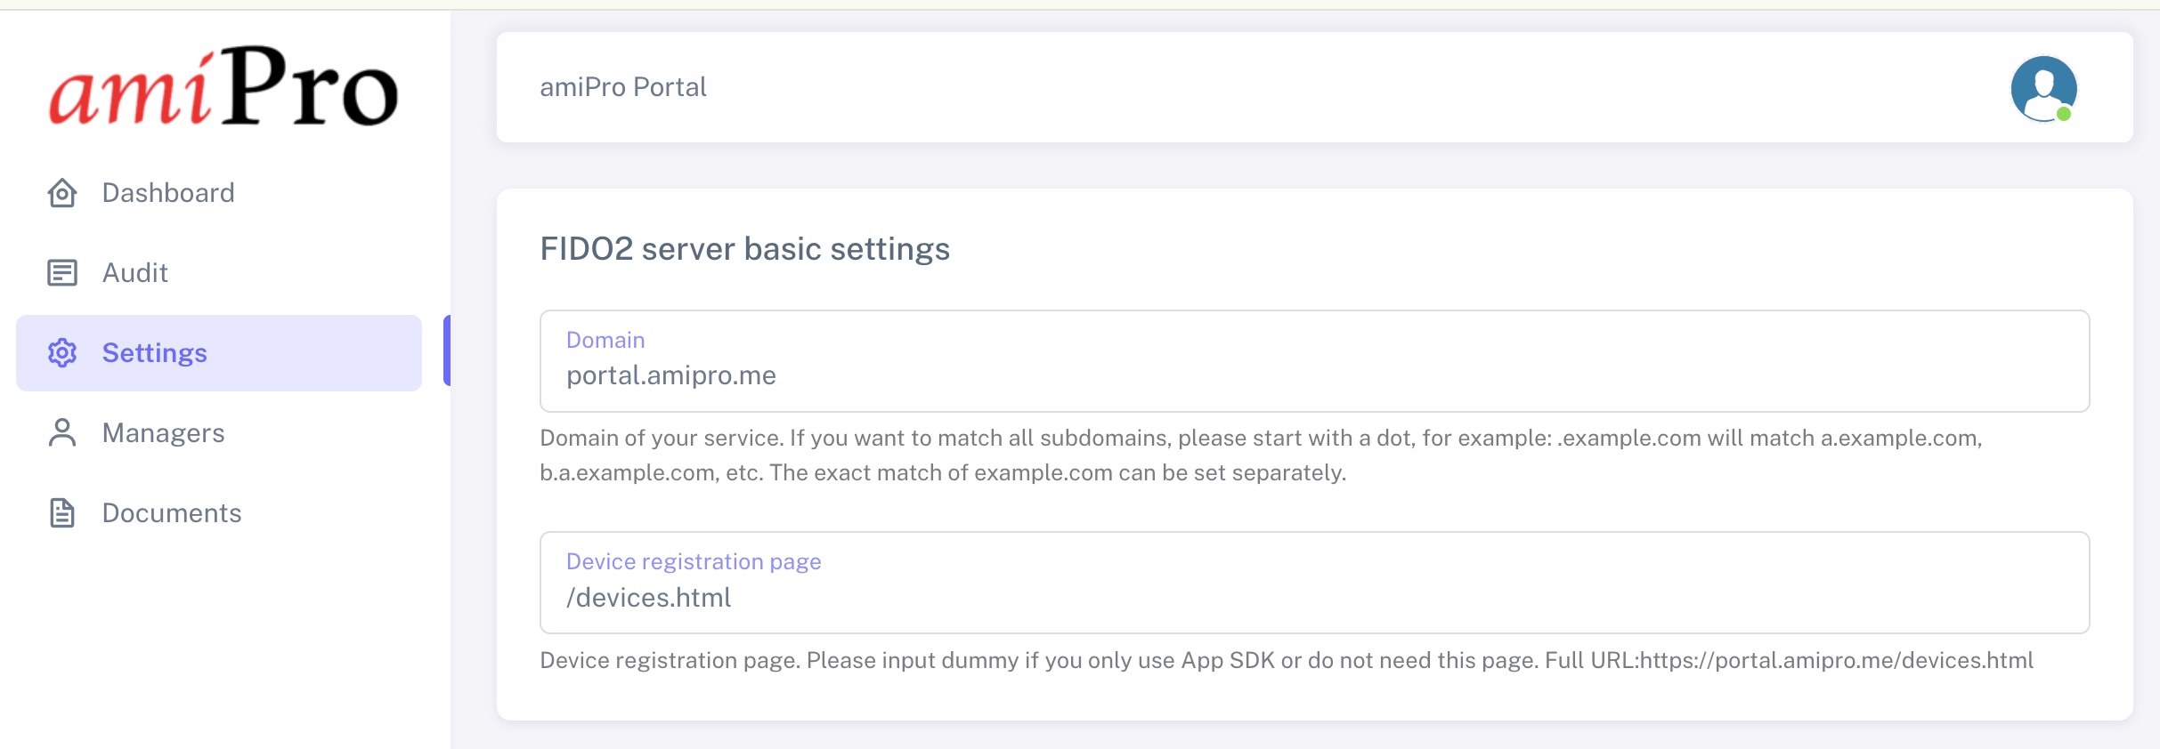Screen dimensions: 2160x749
Task: Go to the Dashboard page
Action: tap(168, 193)
